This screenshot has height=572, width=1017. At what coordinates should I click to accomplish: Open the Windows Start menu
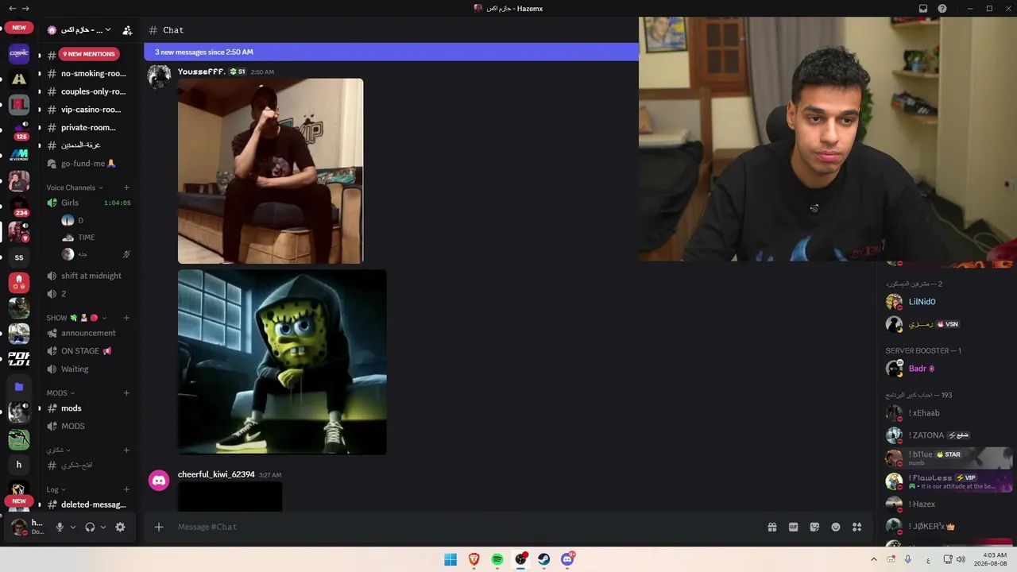click(450, 559)
